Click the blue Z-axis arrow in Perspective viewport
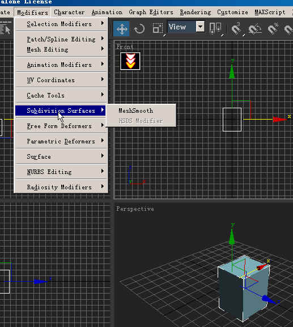The height and width of the screenshot is (327, 293). pos(269,299)
